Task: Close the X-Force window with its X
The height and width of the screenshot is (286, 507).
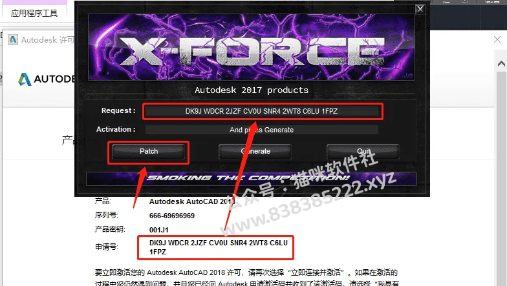Action: click(x=420, y=9)
